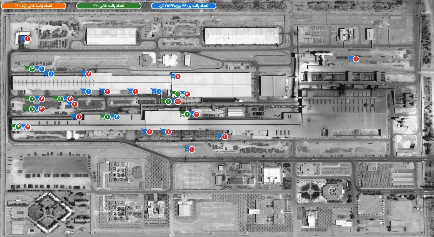The height and width of the screenshot is (237, 434).
Task: Select the red badge 3 at far left edge
Action: (x=28, y=127)
